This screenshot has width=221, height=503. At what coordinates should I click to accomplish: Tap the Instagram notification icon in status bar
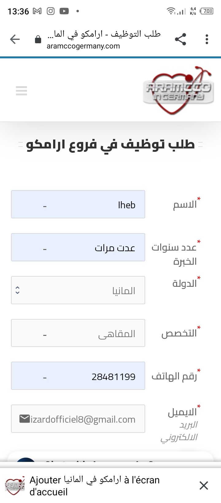tap(51, 11)
